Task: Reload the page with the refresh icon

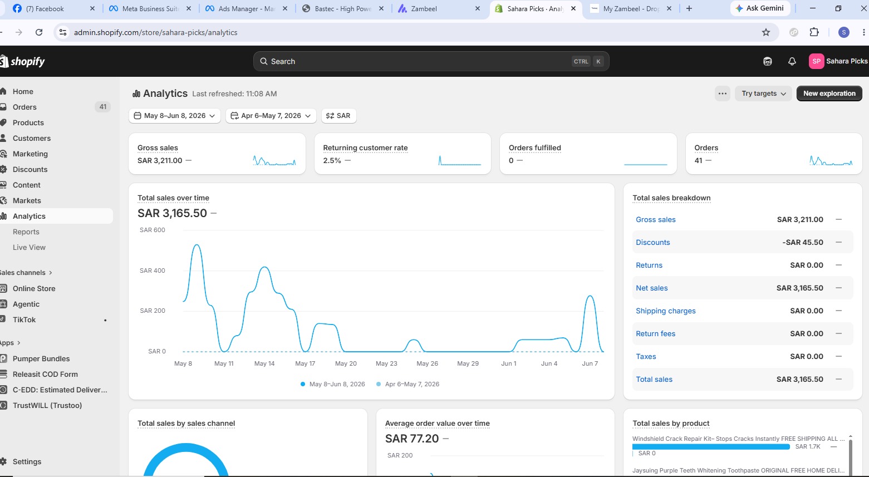Action: pos(39,32)
